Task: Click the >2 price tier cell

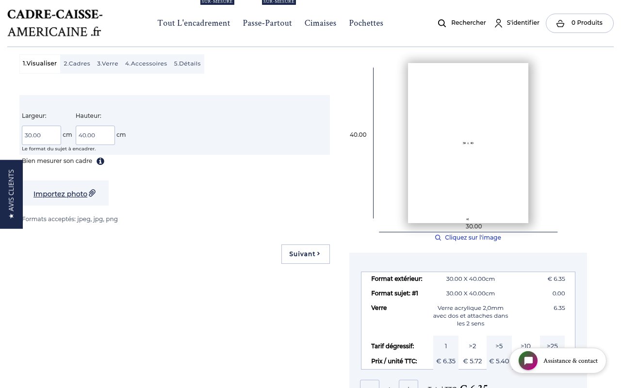Action: click(473, 346)
